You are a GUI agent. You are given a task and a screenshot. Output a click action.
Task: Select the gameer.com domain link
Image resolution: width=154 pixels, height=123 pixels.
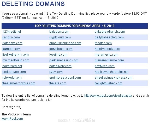click(11, 49)
